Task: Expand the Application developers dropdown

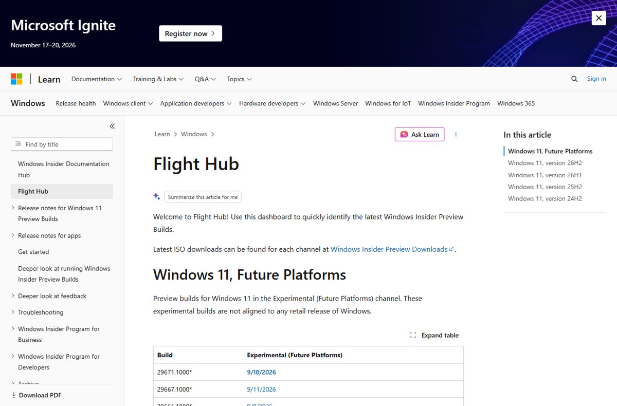Action: [196, 103]
